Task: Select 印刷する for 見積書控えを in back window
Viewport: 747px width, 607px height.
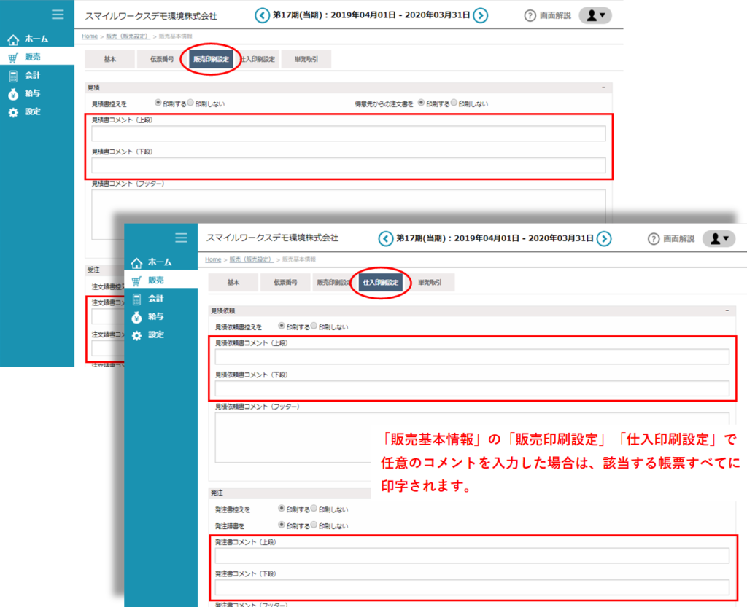Action: click(158, 103)
